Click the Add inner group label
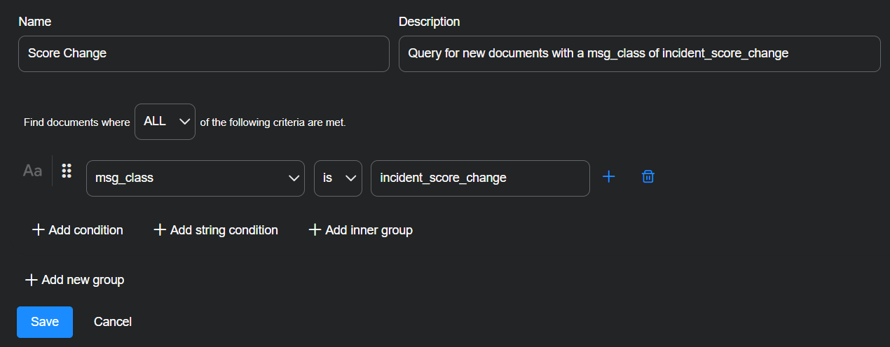The width and height of the screenshot is (890, 347). (x=369, y=230)
